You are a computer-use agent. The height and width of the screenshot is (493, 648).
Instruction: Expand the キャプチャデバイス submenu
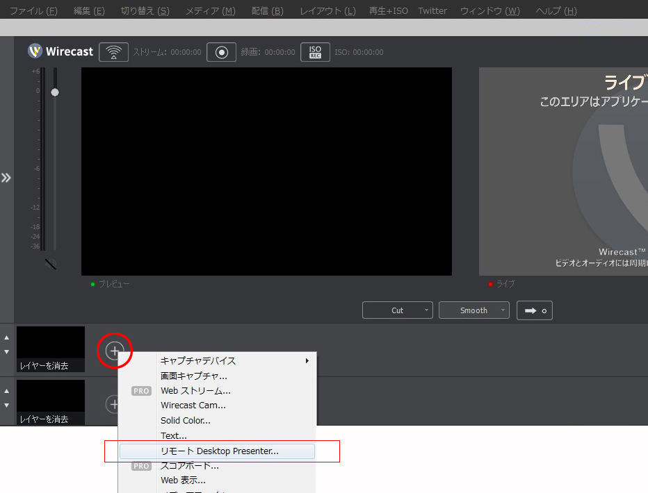(218, 361)
